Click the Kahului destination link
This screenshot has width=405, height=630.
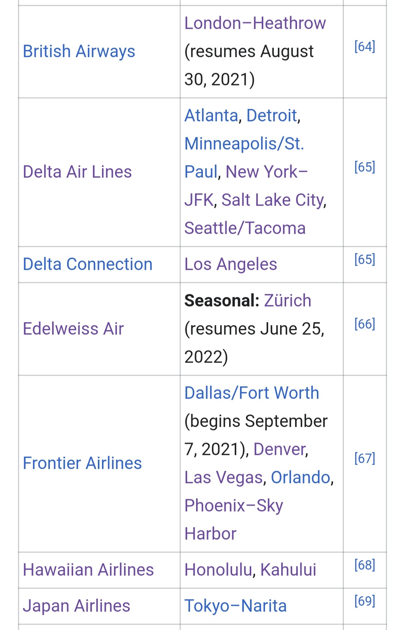[288, 570]
